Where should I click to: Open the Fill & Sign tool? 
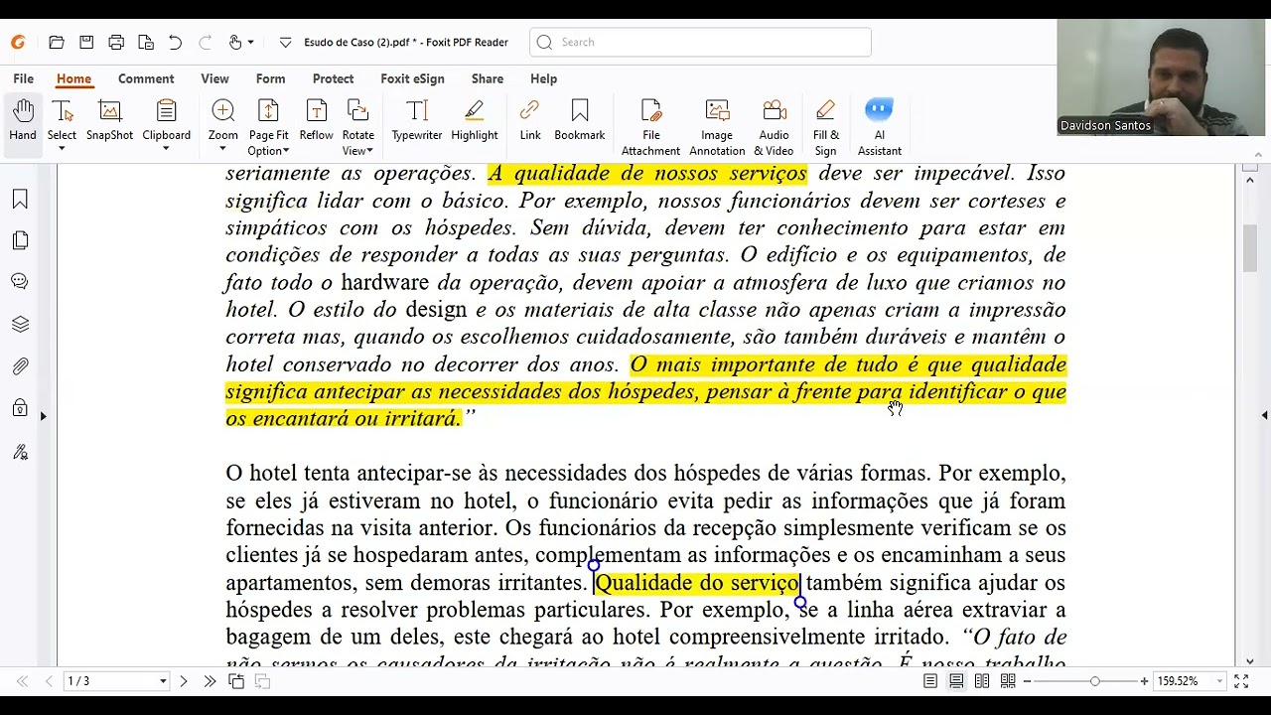pyautogui.click(x=826, y=127)
